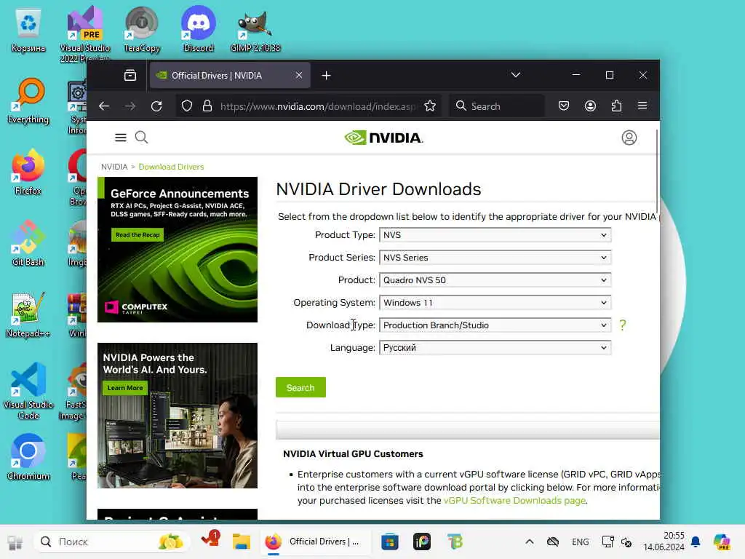Screen dimensions: 745x559
Task: Click the NVIDIA logo
Action: tap(383, 138)
